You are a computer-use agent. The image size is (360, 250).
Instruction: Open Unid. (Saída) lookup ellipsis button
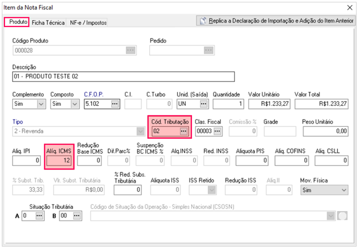pos(203,103)
